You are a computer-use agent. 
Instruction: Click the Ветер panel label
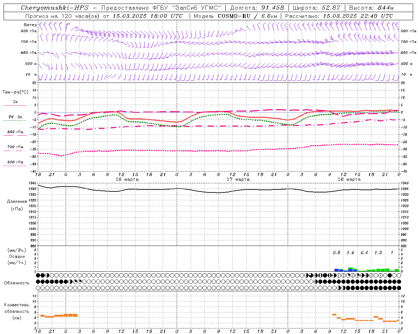tap(30, 25)
